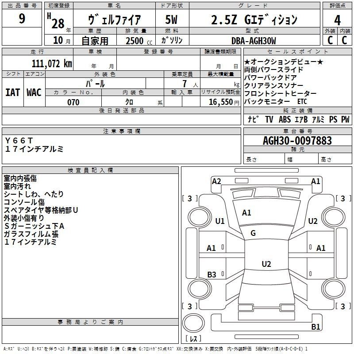Click the G windshield mark on the diagram

[253, 233]
